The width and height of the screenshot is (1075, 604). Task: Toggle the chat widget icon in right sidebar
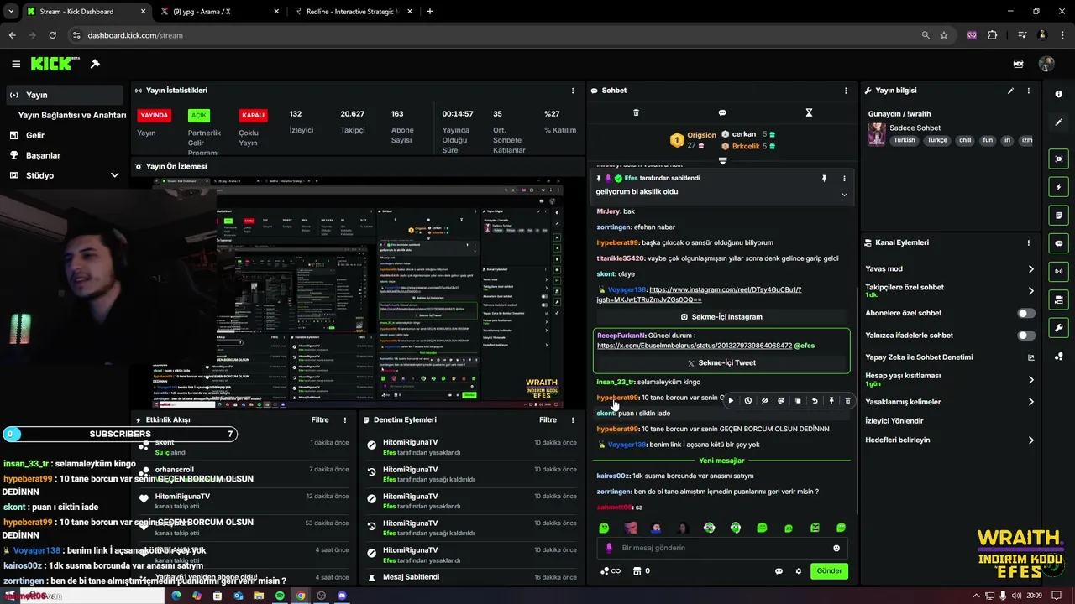(1059, 243)
